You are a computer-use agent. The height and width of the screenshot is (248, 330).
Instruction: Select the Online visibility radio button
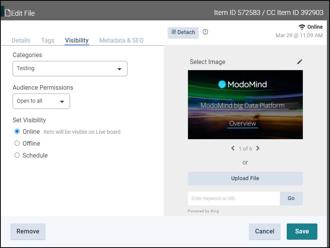[x=17, y=131]
